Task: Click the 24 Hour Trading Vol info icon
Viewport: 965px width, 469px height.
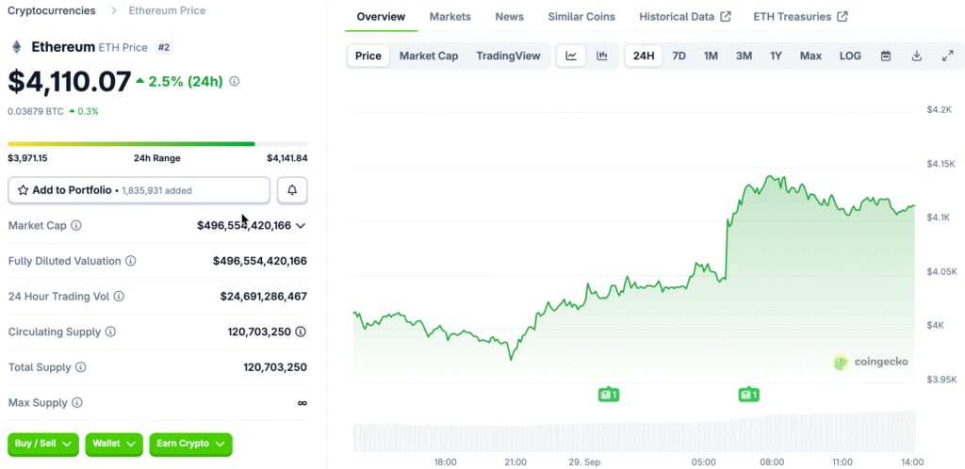Action: click(x=119, y=297)
